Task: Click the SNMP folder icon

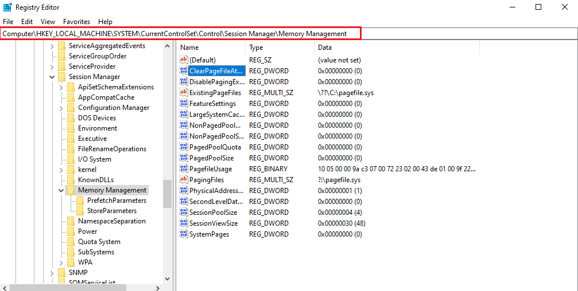Action: click(x=61, y=273)
